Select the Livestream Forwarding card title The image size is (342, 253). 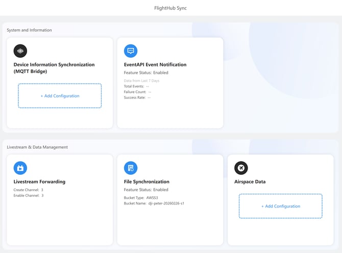[39, 181]
